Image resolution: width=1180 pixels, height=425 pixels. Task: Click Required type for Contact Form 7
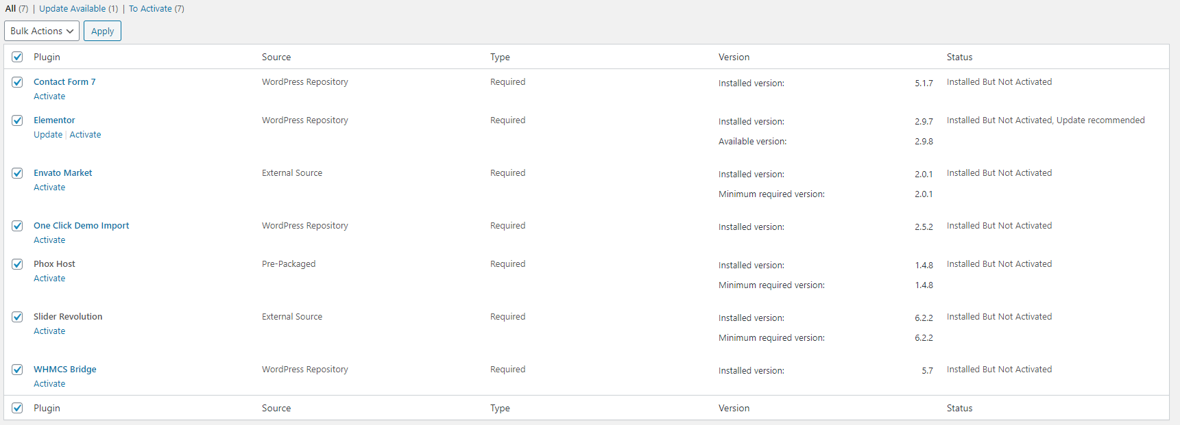(x=507, y=81)
